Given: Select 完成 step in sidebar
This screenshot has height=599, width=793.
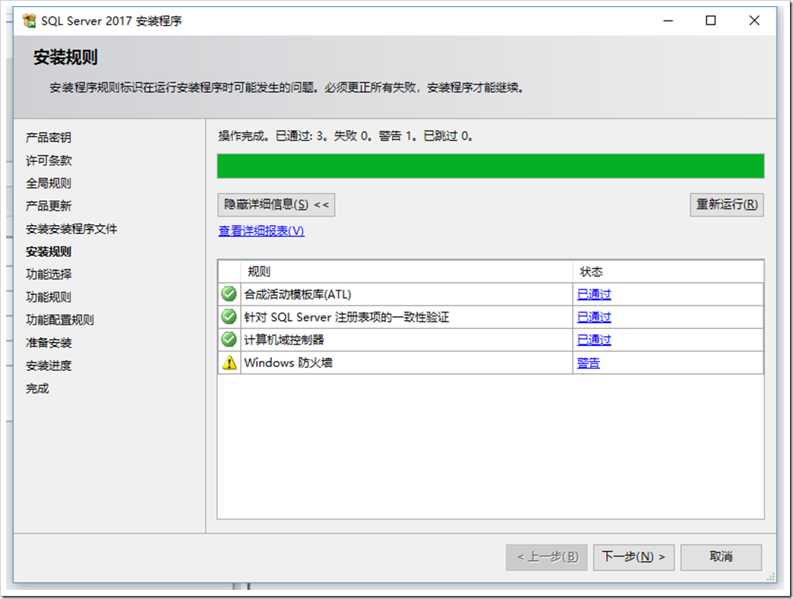Looking at the screenshot, I should pos(37,388).
